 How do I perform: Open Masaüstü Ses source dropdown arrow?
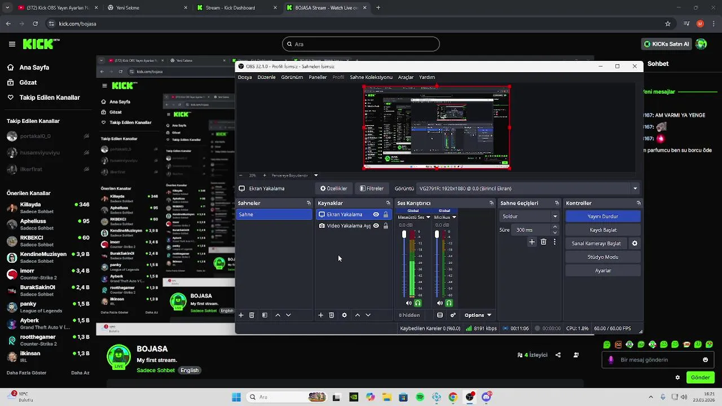(x=428, y=217)
